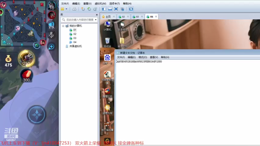260x146 pixels.
Task: Open the gold 475 shop button
Action: coord(8,61)
